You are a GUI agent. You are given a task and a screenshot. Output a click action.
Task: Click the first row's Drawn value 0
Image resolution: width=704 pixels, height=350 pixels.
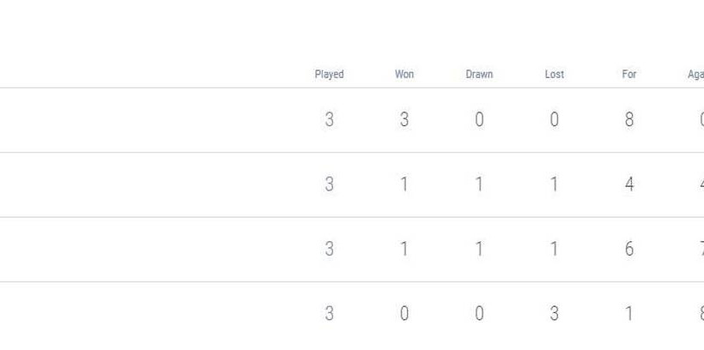pos(479,120)
